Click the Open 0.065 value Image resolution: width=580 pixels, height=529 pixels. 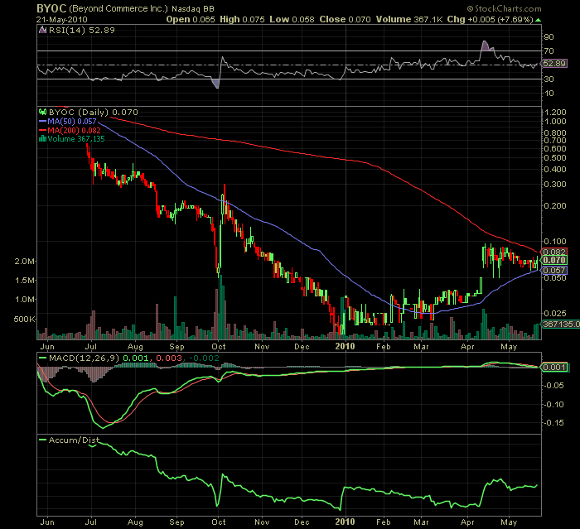click(x=191, y=20)
